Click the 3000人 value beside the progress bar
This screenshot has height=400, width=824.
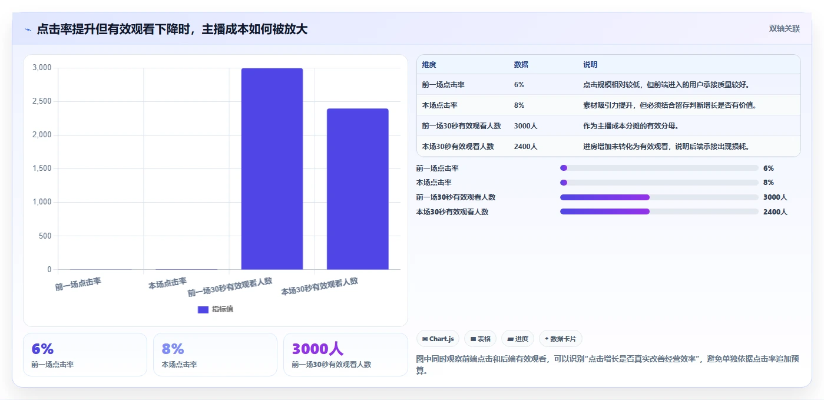775,197
